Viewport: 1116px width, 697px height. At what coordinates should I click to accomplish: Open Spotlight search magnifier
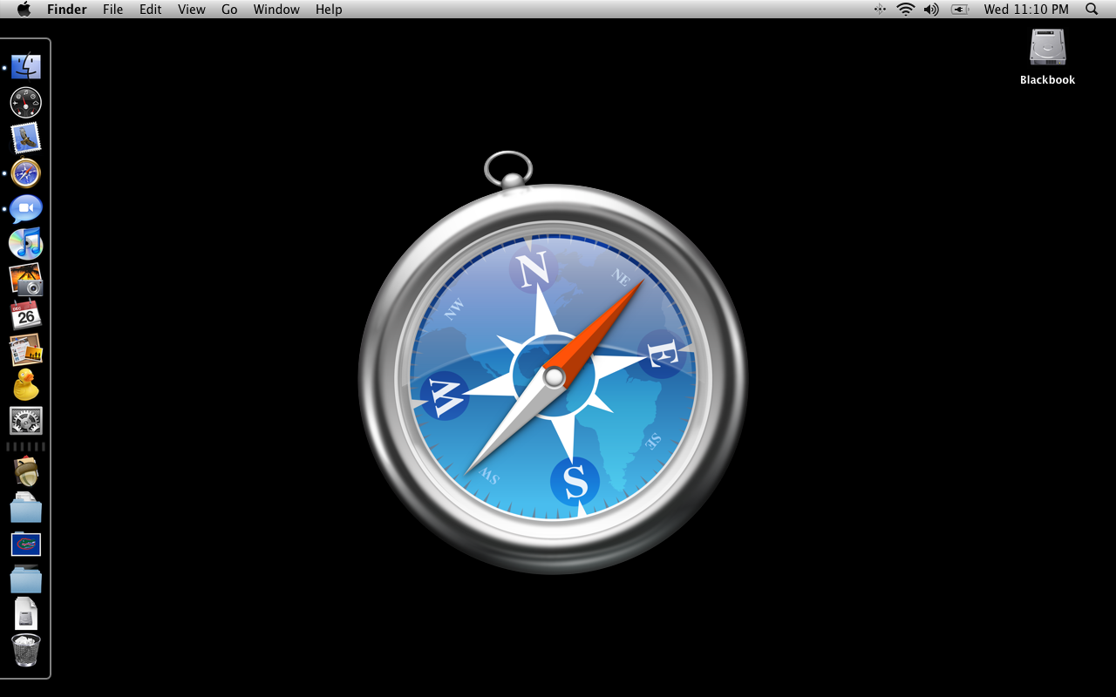[x=1092, y=10]
